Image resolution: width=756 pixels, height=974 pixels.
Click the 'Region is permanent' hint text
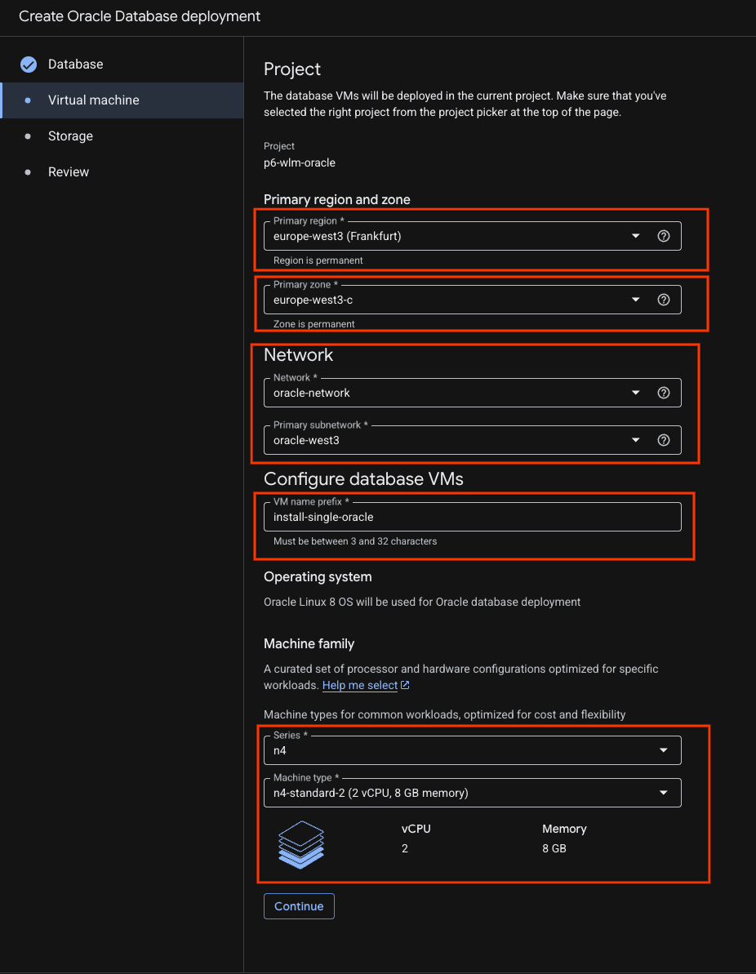point(318,260)
